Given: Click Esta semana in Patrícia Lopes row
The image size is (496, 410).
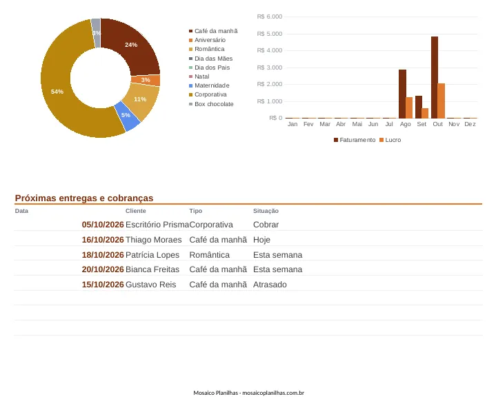Looking at the screenshot, I should [278, 255].
